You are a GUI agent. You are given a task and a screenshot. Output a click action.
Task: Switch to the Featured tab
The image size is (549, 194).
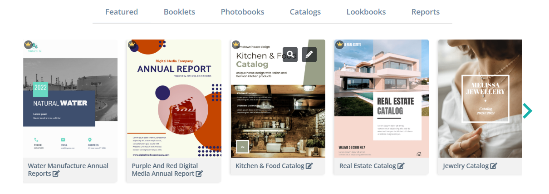tap(122, 12)
